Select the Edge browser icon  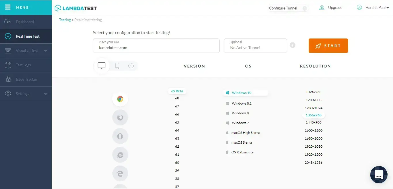pyautogui.click(x=120, y=173)
